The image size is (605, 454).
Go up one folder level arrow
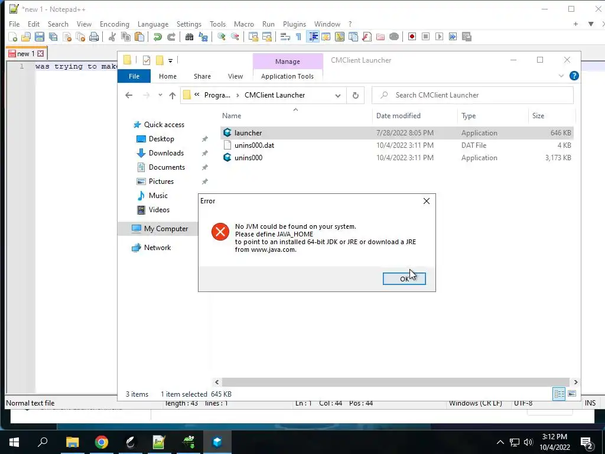click(172, 95)
